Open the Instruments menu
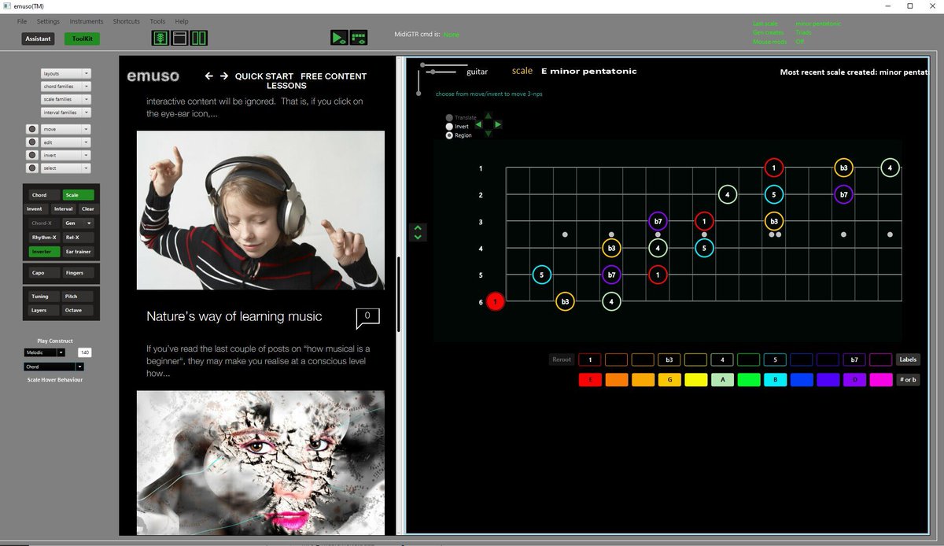The width and height of the screenshot is (944, 546). coord(86,21)
